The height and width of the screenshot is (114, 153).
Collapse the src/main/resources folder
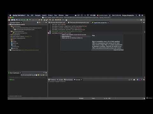point(11,31)
